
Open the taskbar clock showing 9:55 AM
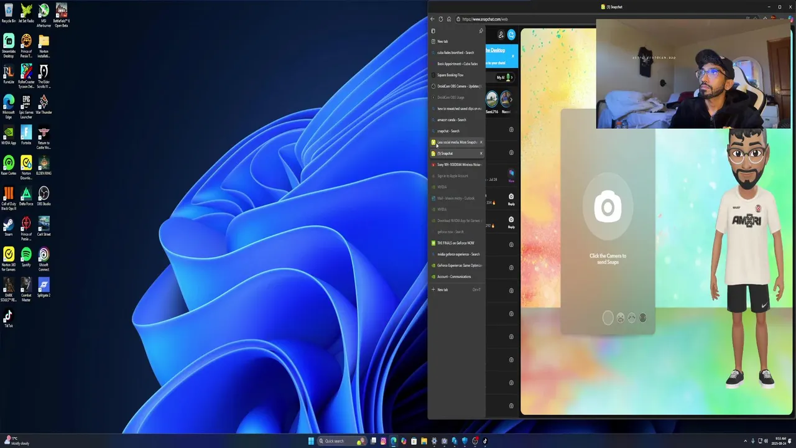[779, 441]
